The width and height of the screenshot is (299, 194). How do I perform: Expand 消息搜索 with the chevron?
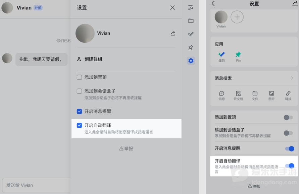[292, 78]
